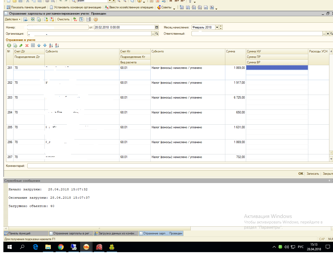Save the document with Записать

pyautogui.click(x=313, y=174)
